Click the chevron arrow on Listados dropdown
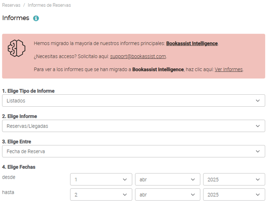This screenshot has width=268, height=207. (258, 101)
